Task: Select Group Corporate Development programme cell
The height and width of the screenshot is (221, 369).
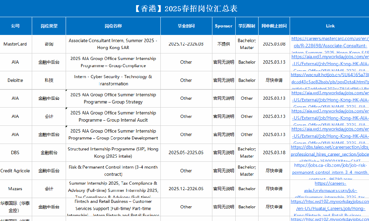Action: pos(113,134)
